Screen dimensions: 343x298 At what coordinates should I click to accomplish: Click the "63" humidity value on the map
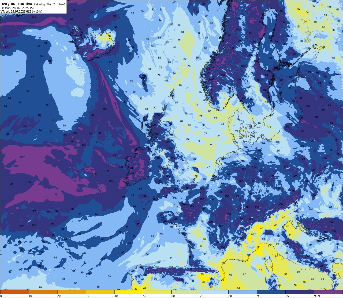coord(230,275)
